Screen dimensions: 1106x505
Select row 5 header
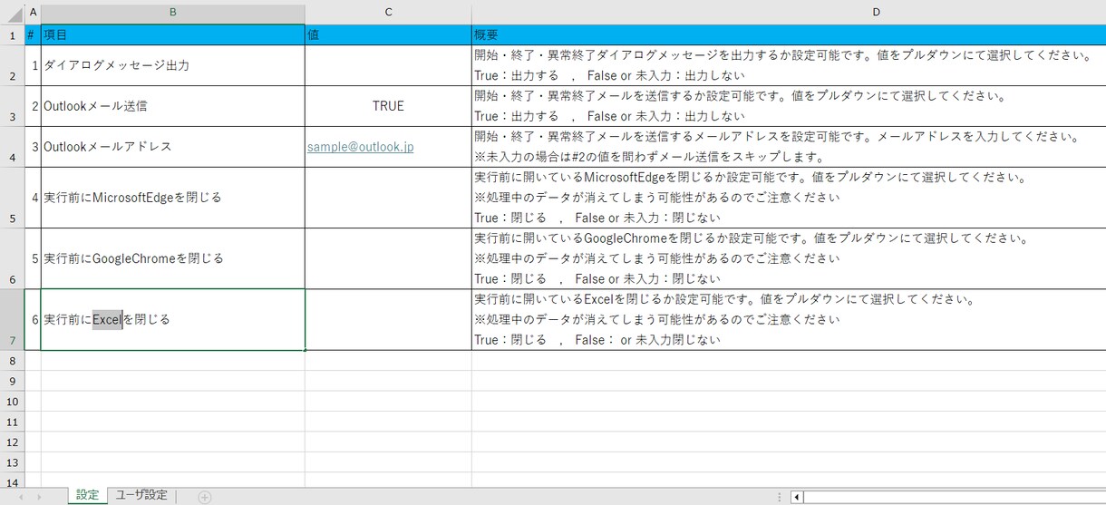[x=13, y=198]
